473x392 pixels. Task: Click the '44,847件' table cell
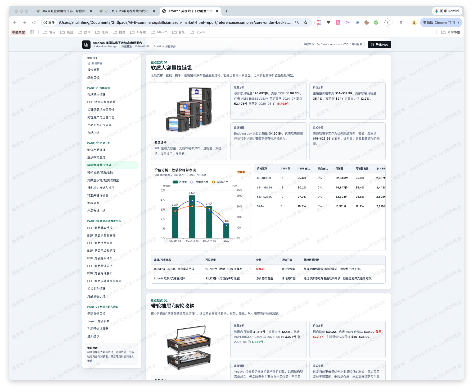[341, 187]
